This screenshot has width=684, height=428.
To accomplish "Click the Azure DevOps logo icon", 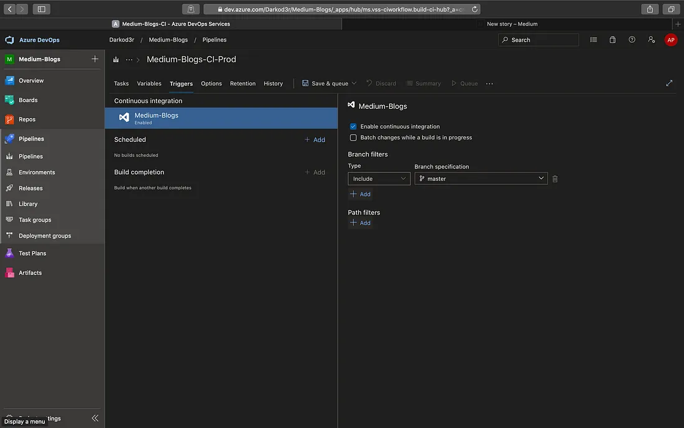I will tap(9, 40).
